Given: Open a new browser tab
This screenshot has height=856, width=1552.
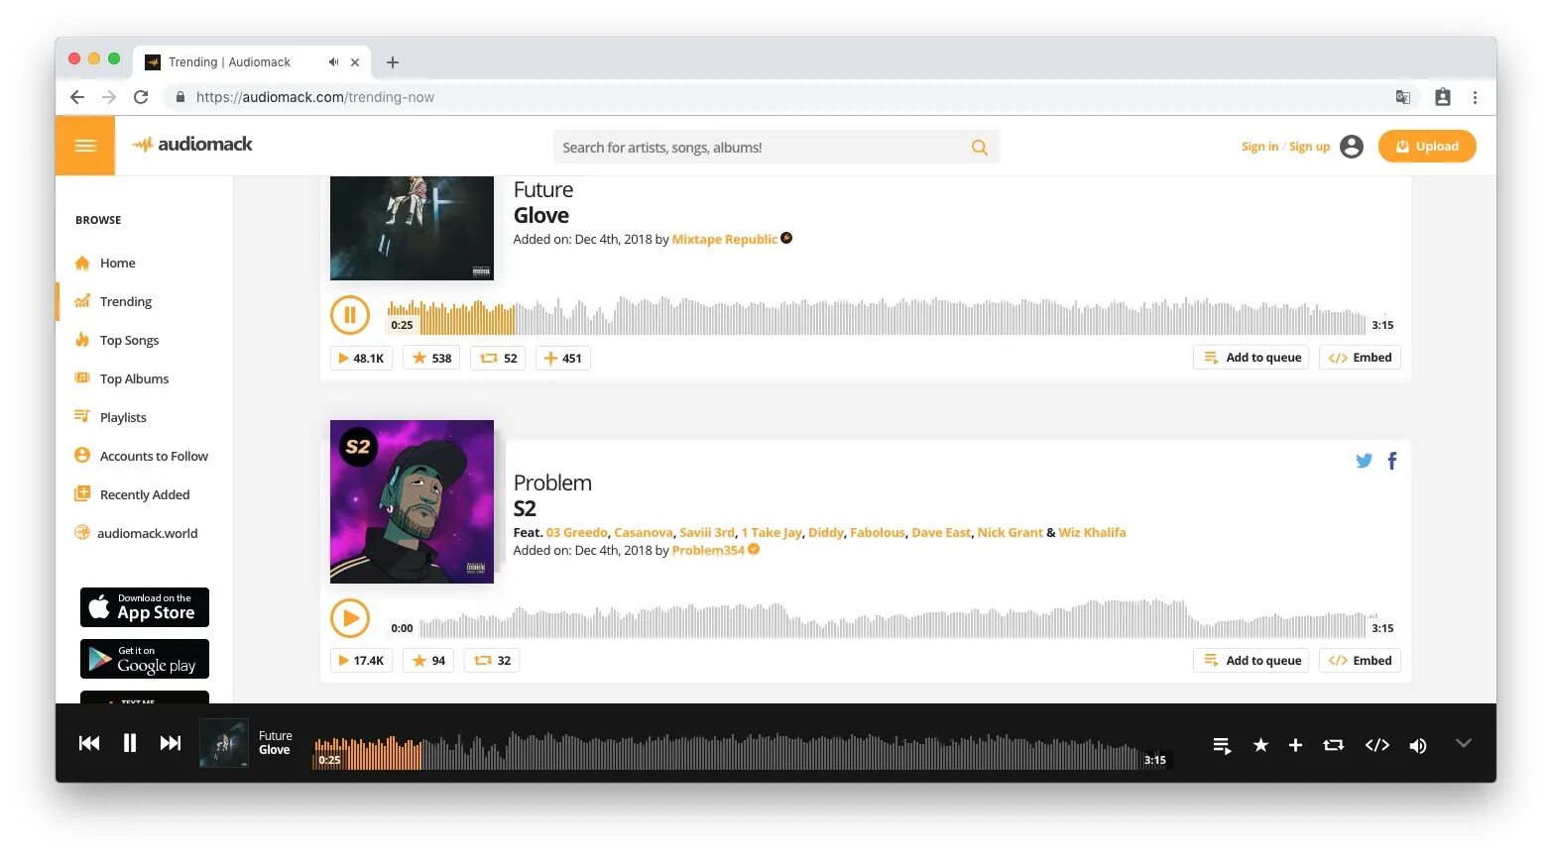Looking at the screenshot, I should 393,62.
